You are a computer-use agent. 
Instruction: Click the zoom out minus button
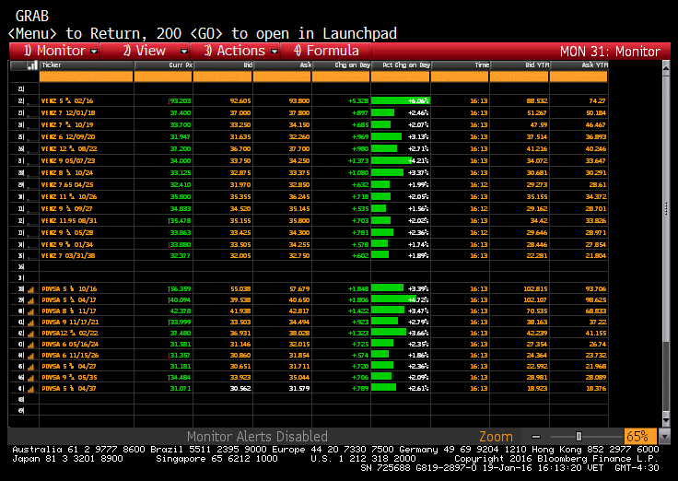tap(536, 437)
